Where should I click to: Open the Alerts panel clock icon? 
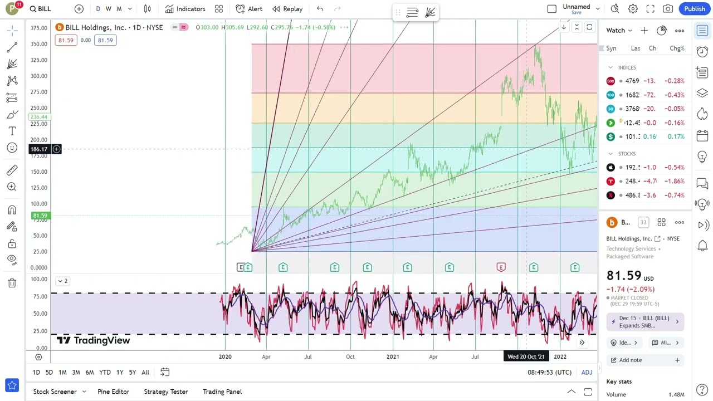pyautogui.click(x=702, y=51)
